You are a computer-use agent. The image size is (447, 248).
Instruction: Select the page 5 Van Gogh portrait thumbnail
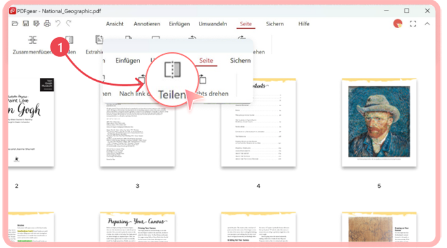pyautogui.click(x=379, y=122)
